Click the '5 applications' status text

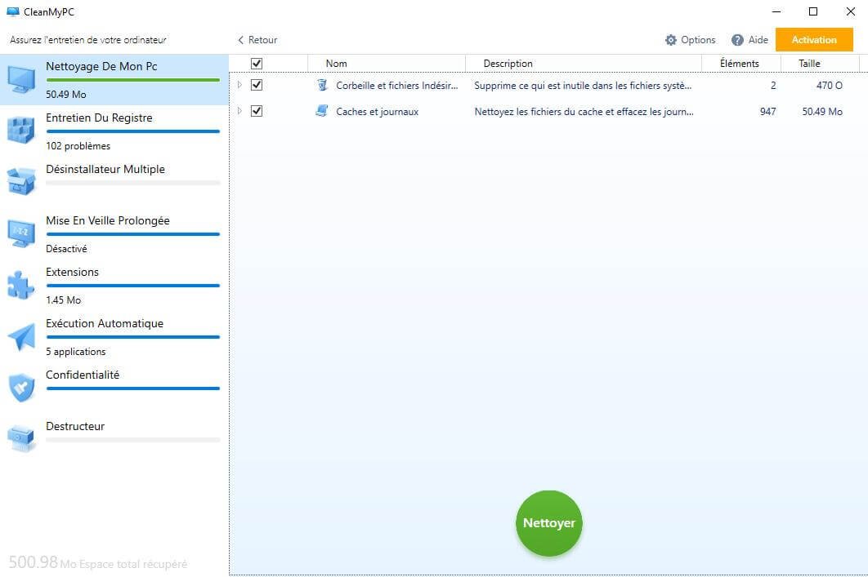pos(76,352)
